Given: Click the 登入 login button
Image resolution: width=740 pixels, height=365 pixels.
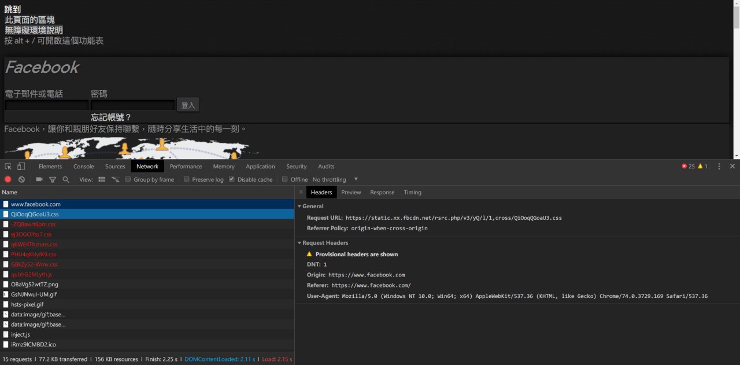Looking at the screenshot, I should click(188, 105).
